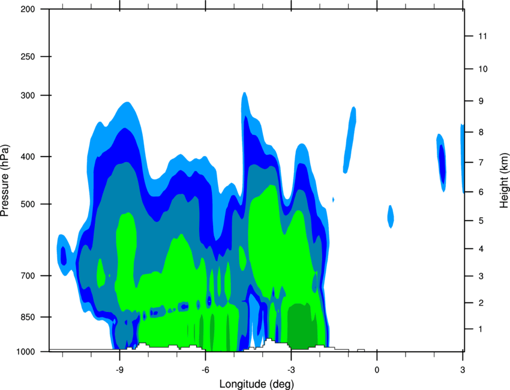Viewport: 510px width, 390px height.
Task: Select pressure tick label 300
Action: [28, 95]
